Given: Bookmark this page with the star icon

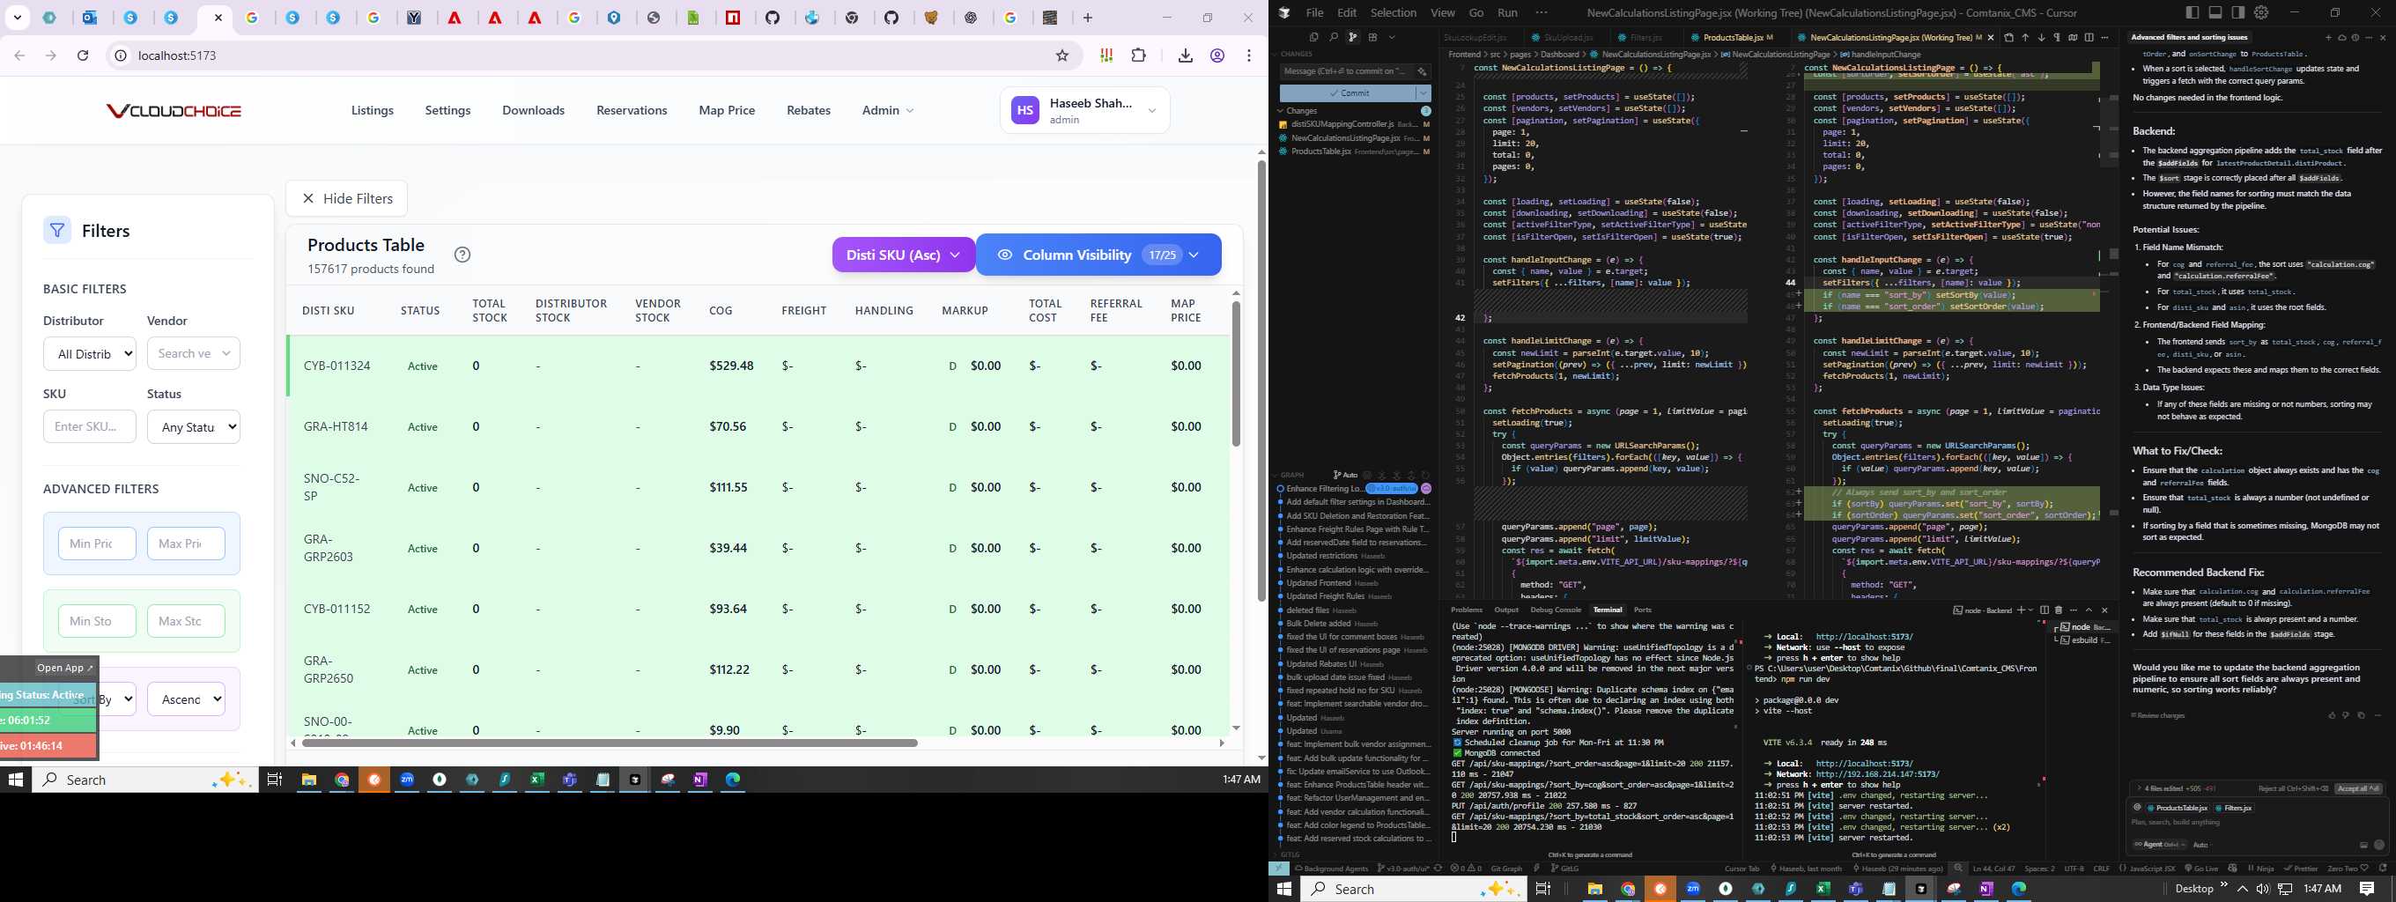Looking at the screenshot, I should (x=1062, y=55).
